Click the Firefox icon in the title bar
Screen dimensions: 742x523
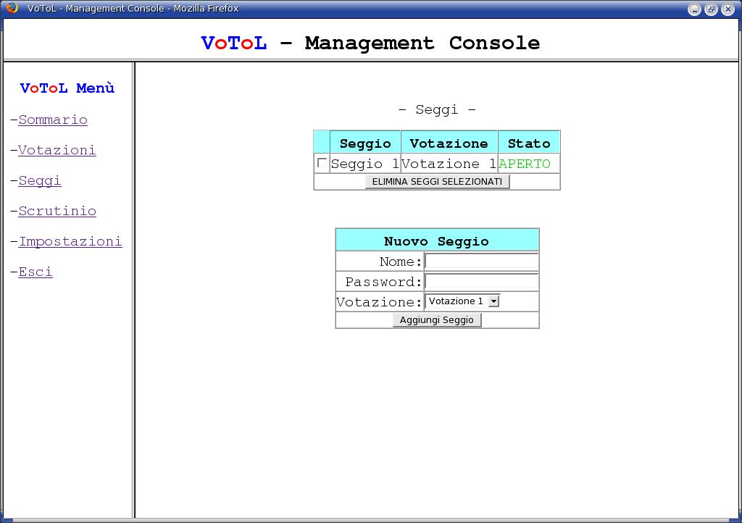click(12, 9)
